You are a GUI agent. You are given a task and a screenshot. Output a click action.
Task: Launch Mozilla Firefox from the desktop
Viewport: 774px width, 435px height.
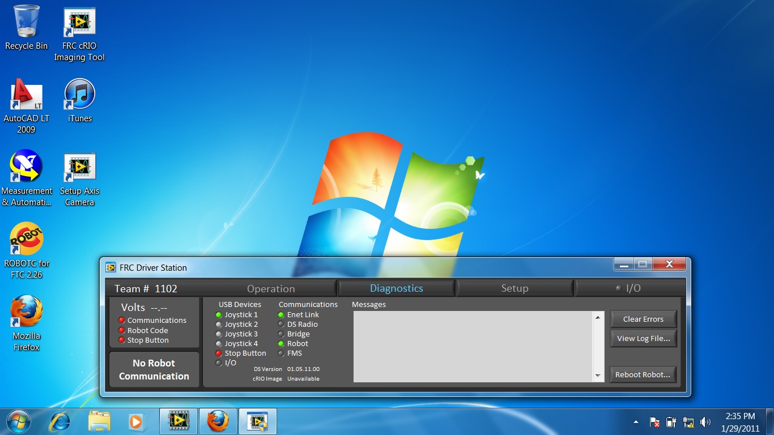[x=26, y=323]
